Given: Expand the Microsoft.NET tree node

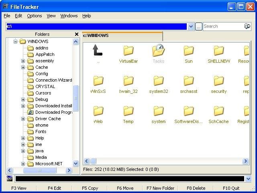Looking at the screenshot, I should [23, 164].
